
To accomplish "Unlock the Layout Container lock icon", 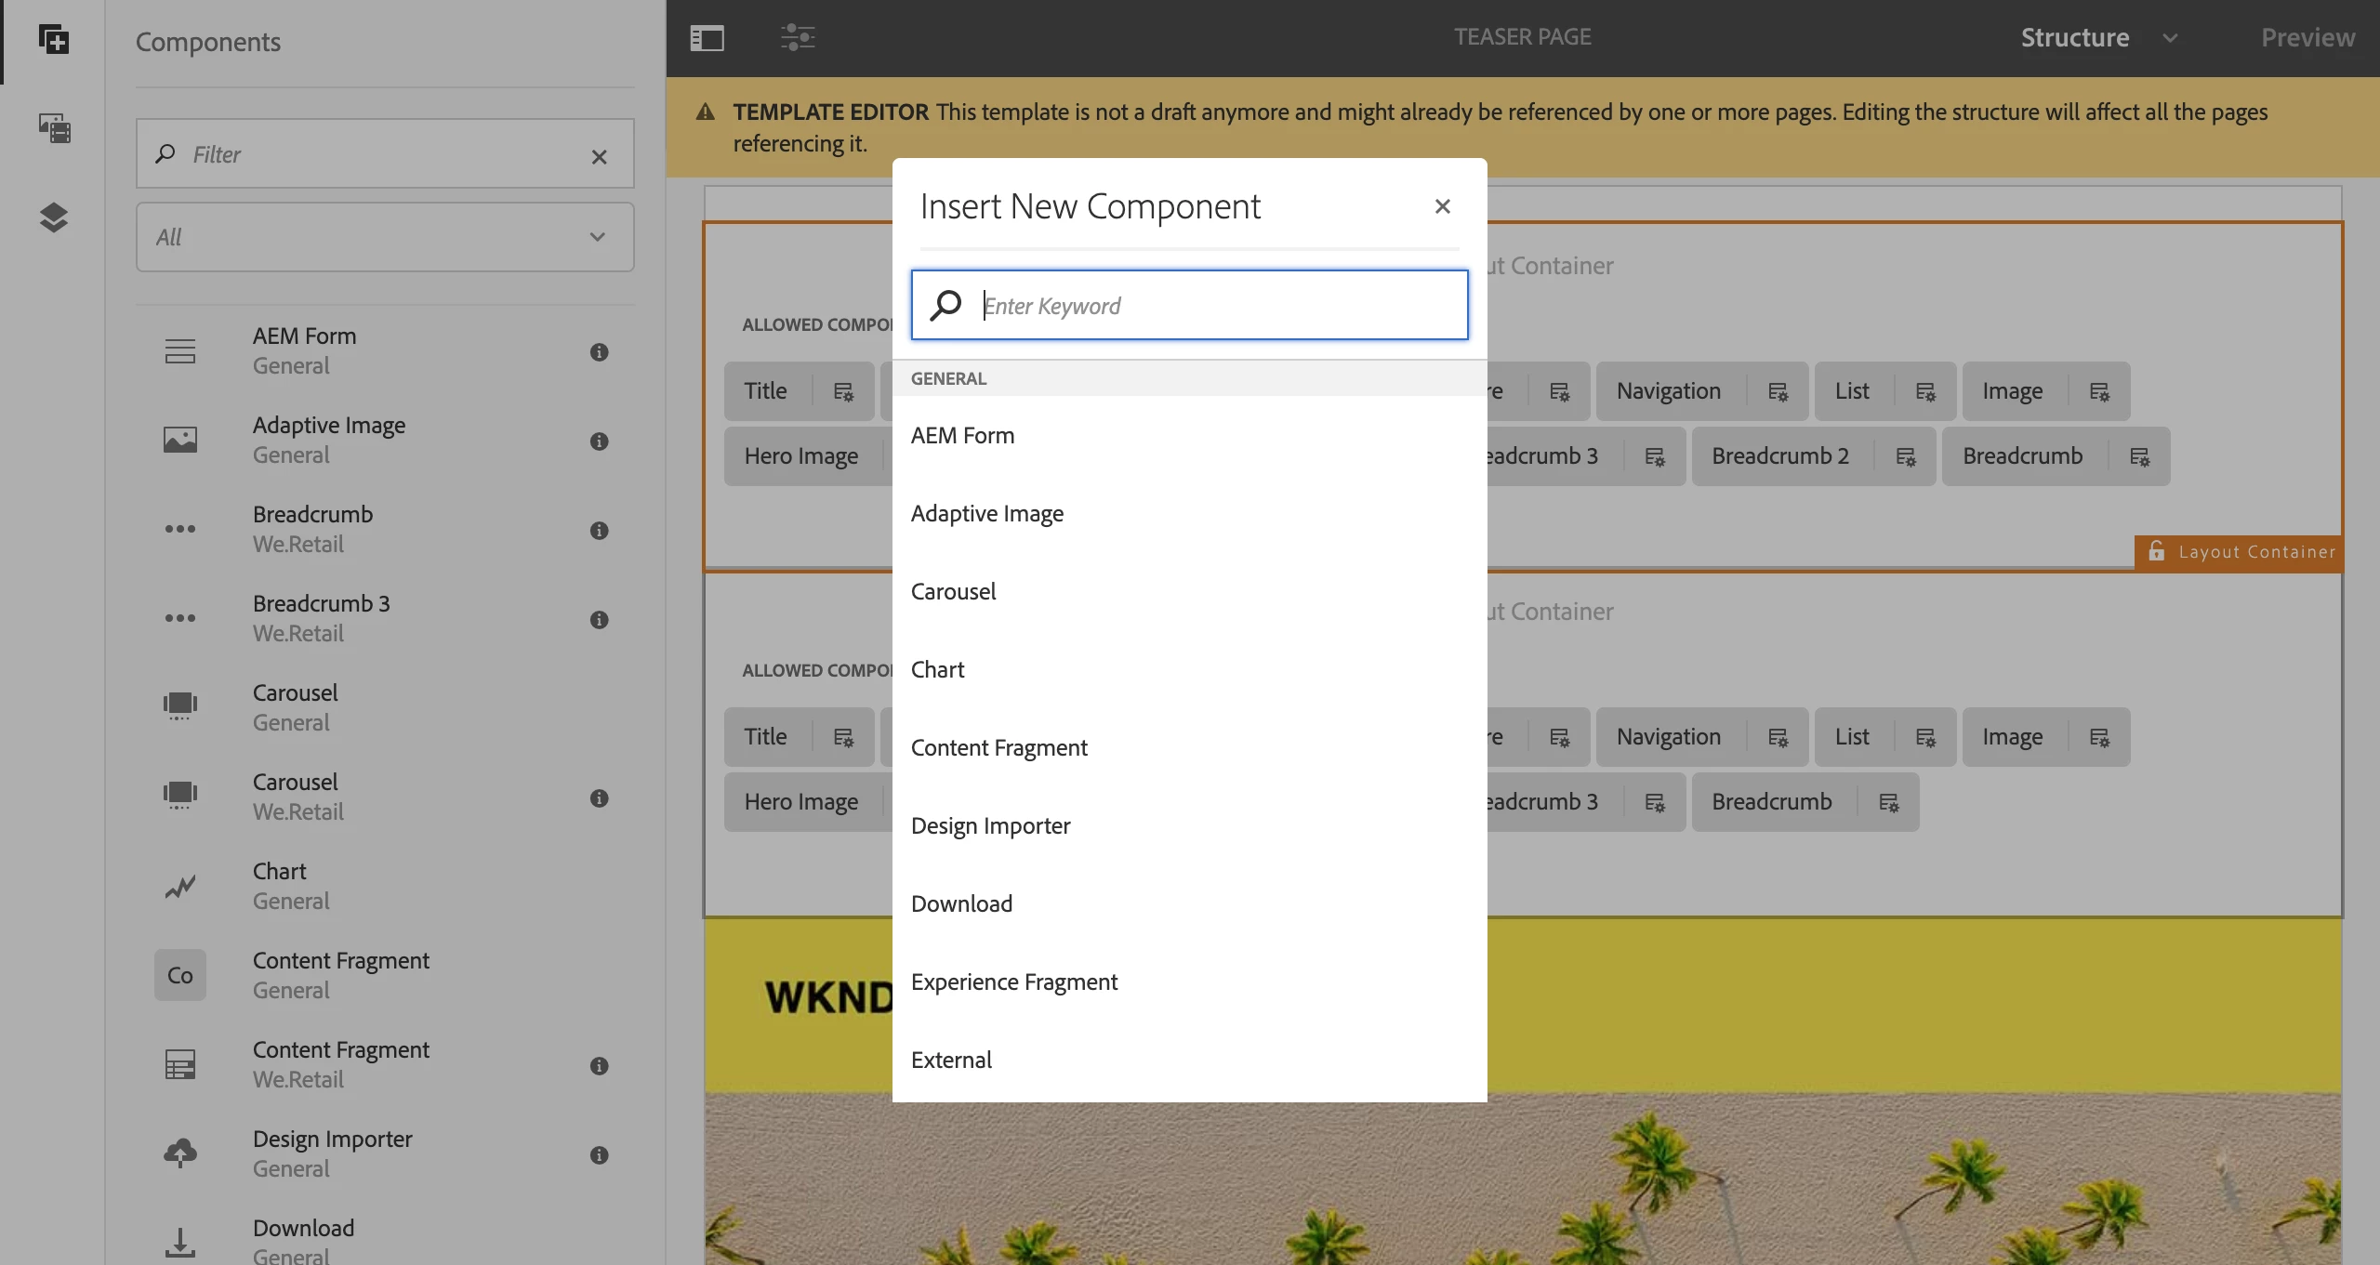I will point(2156,552).
